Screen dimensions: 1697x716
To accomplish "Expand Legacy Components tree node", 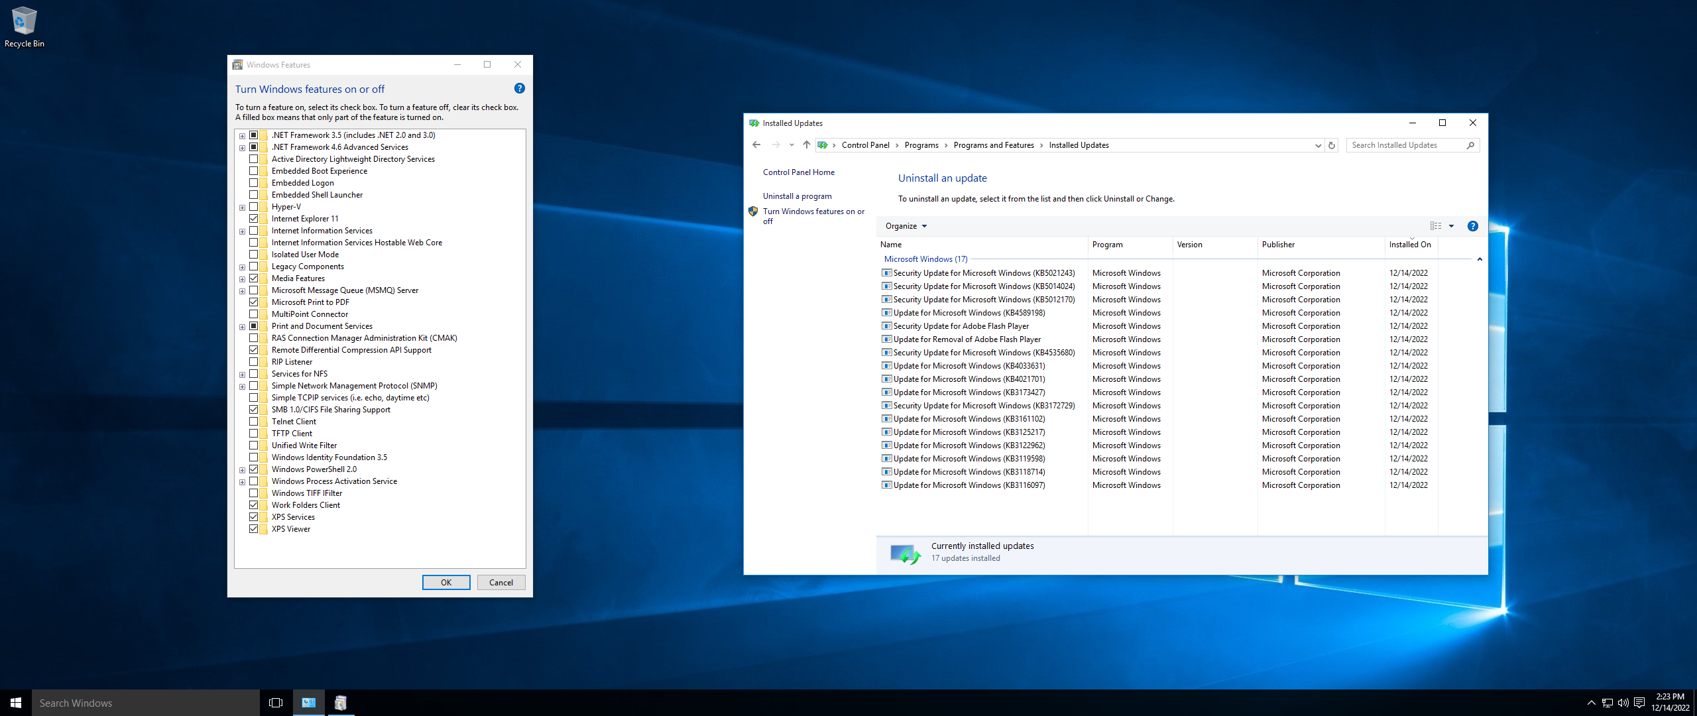I will pyautogui.click(x=243, y=267).
